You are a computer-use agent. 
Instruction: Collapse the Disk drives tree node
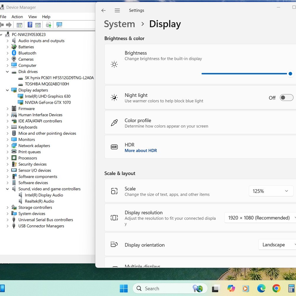7,72
